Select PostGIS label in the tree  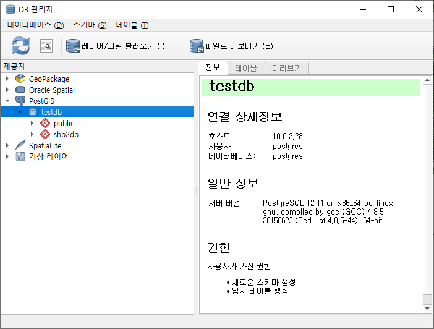coord(41,101)
